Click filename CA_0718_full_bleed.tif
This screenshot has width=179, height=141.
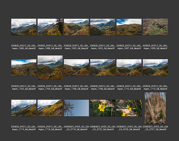(x=76, y=128)
